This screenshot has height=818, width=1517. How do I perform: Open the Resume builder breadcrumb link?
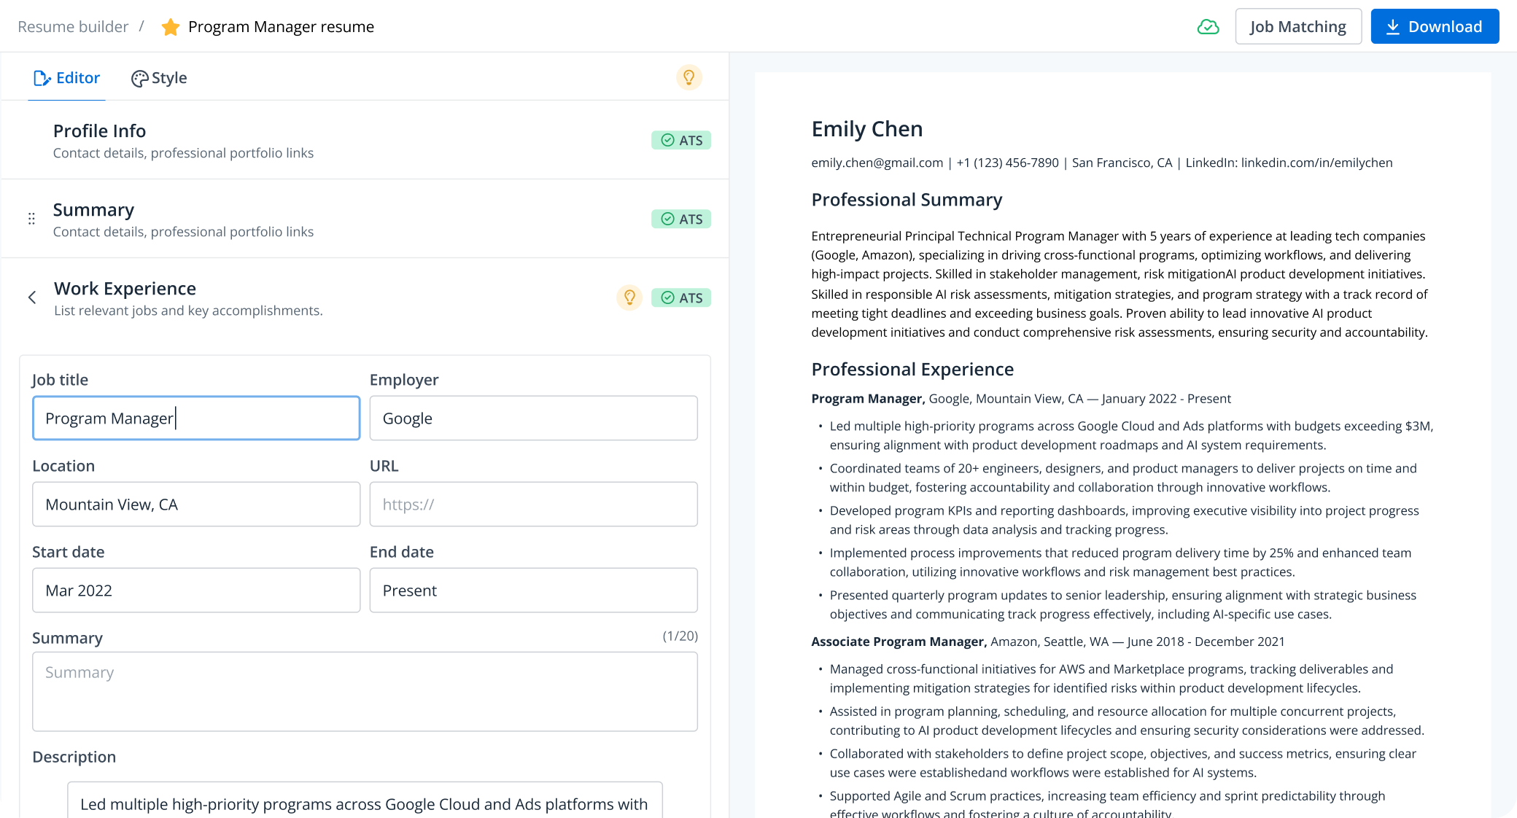(x=74, y=26)
